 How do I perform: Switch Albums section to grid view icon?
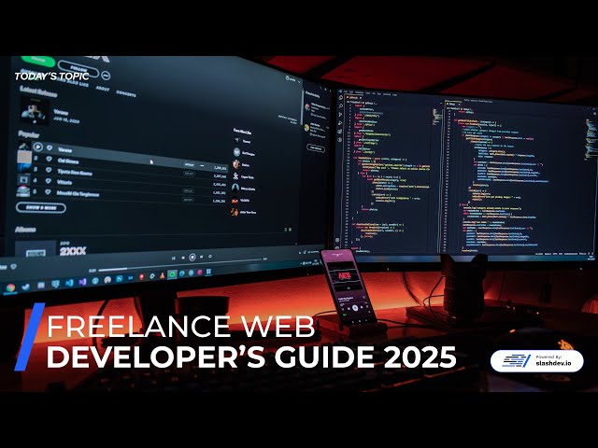[291, 230]
